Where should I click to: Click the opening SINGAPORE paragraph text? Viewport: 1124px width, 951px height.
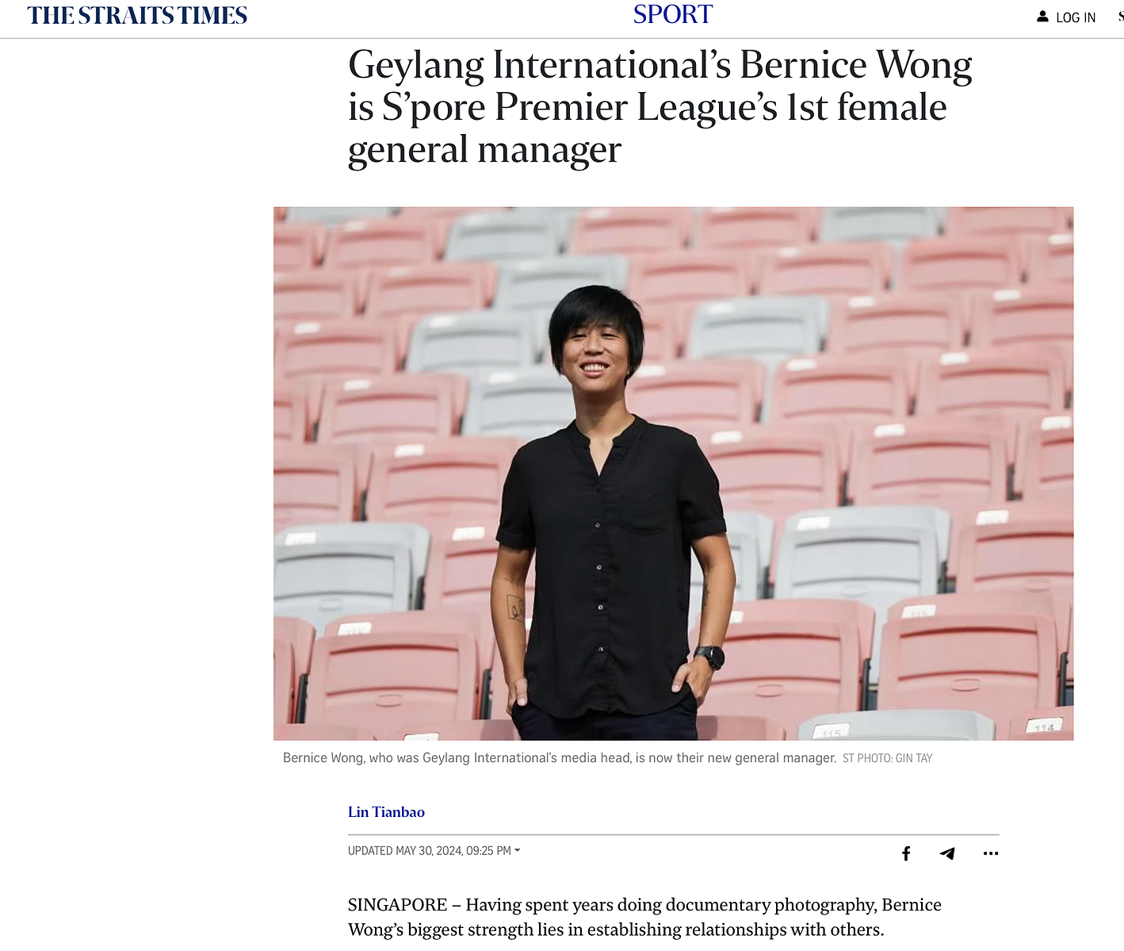point(644,917)
